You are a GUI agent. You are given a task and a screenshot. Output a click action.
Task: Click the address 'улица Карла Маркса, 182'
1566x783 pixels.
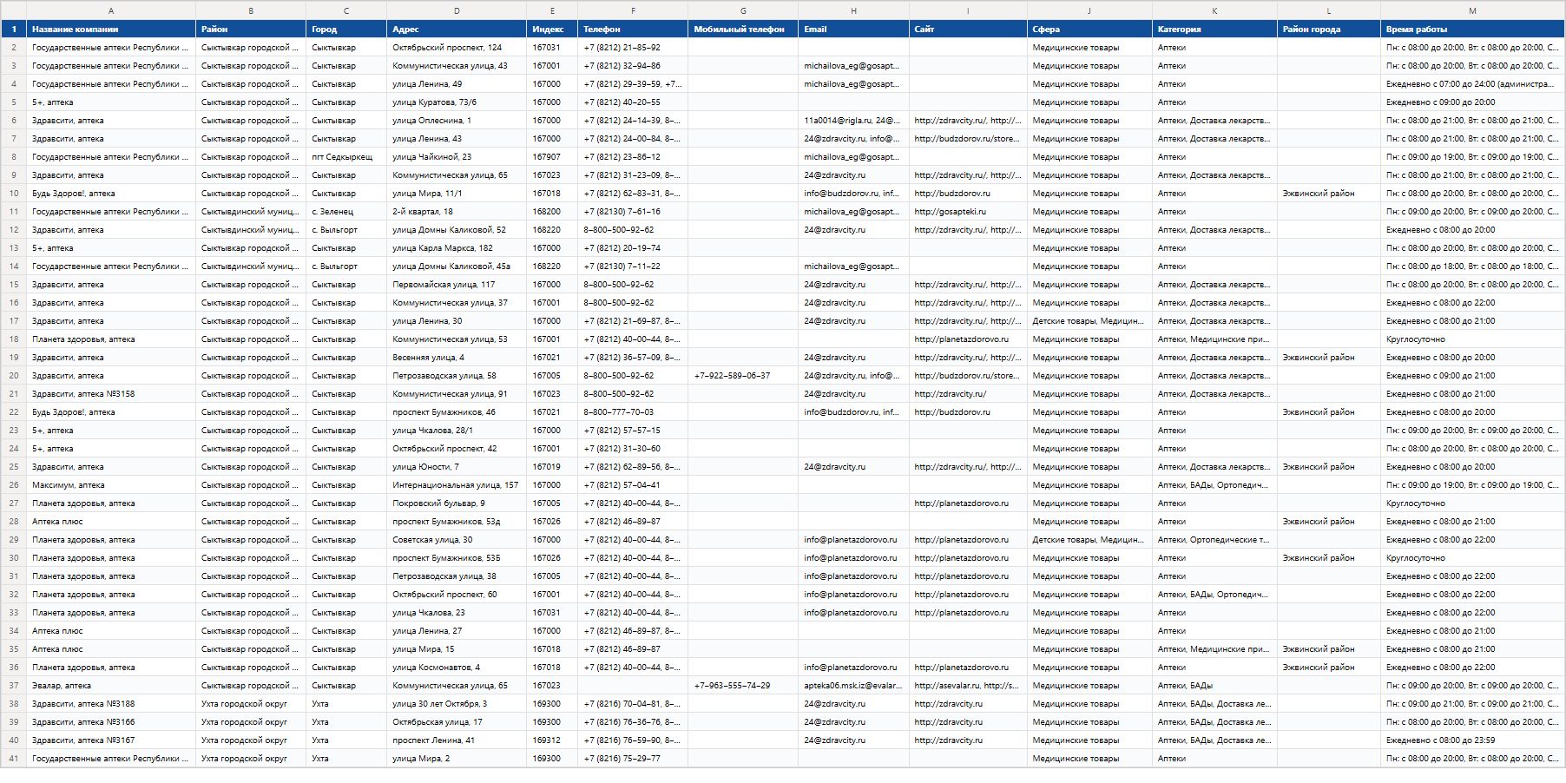point(457,248)
